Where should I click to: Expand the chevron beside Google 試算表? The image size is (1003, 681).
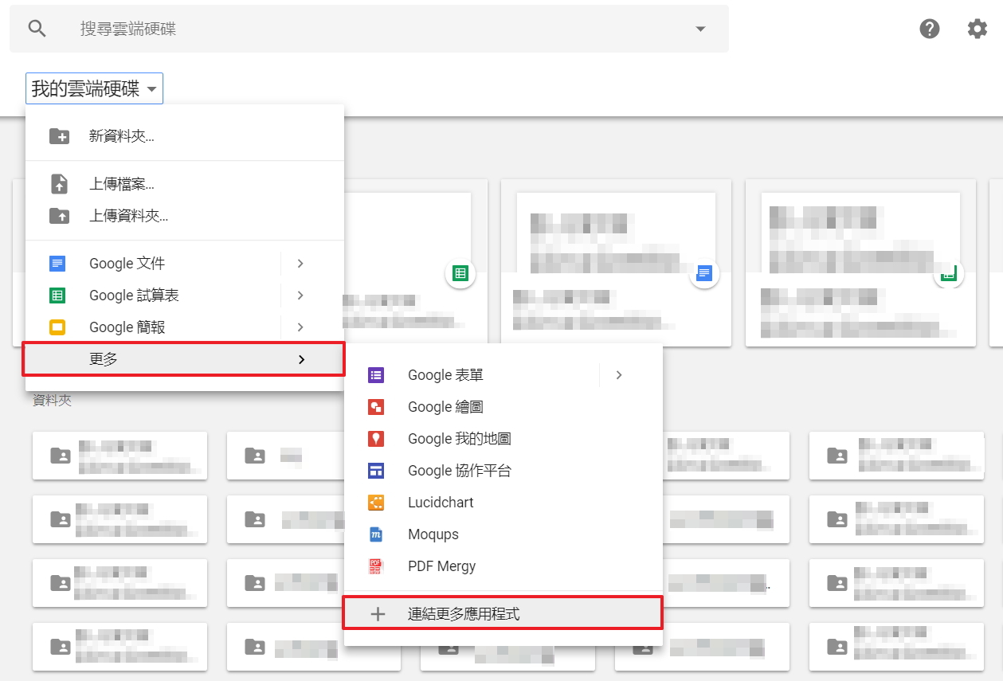(300, 295)
